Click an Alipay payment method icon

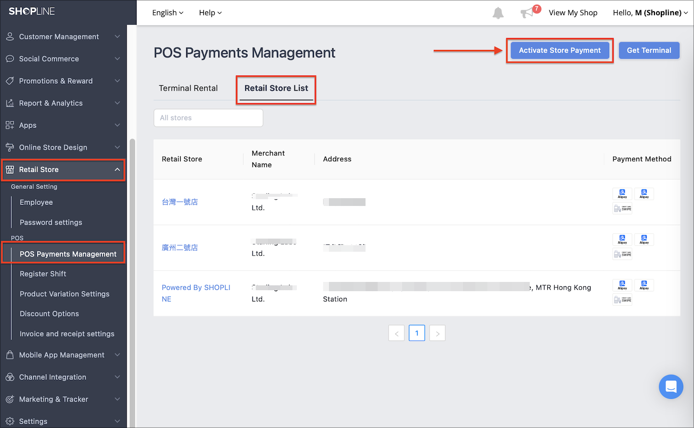point(622,194)
